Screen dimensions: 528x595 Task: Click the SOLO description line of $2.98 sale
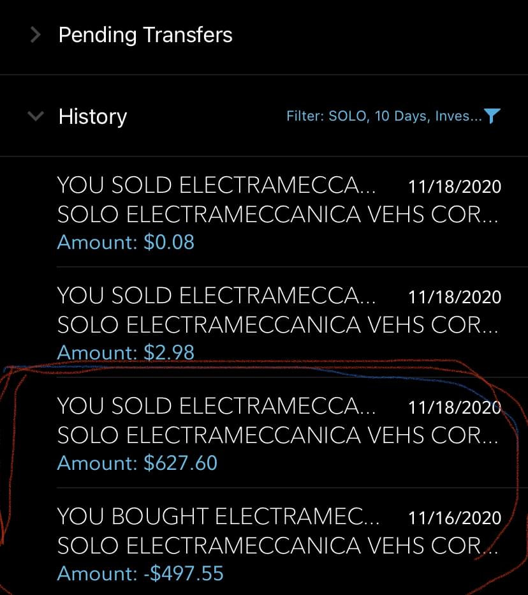coord(278,325)
